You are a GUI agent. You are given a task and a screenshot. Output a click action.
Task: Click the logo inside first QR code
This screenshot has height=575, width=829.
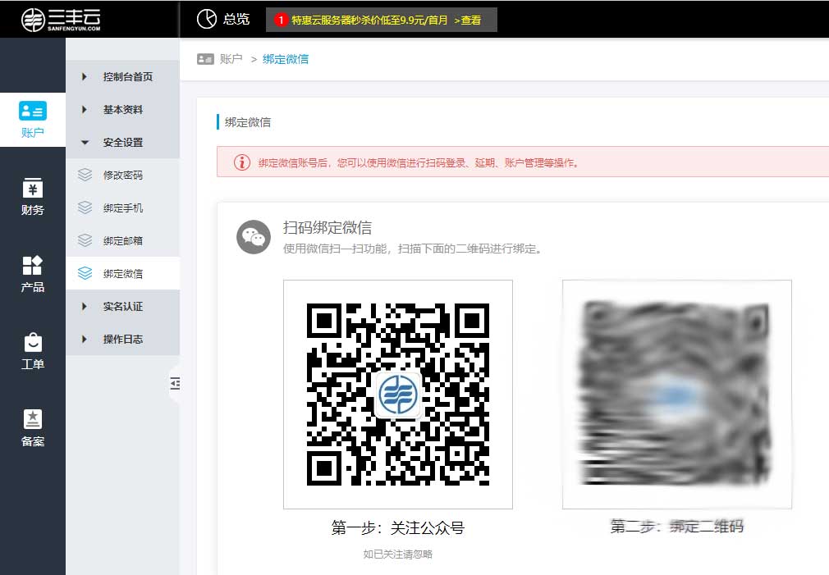click(x=398, y=395)
